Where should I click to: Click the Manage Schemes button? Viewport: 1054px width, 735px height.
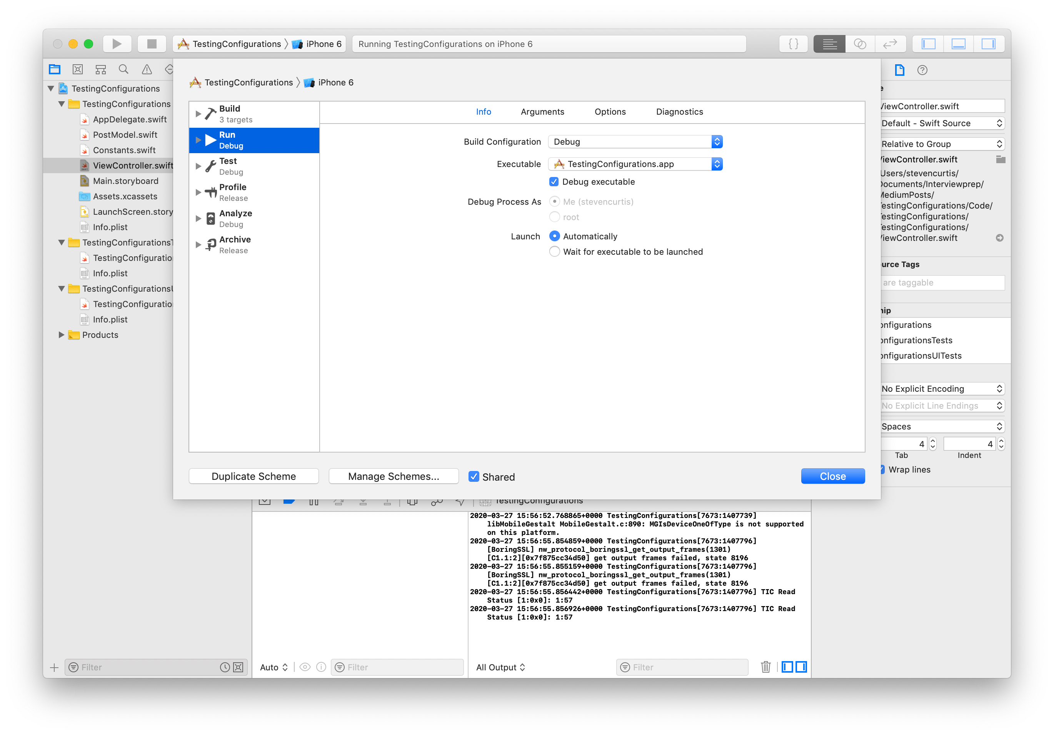pyautogui.click(x=394, y=476)
